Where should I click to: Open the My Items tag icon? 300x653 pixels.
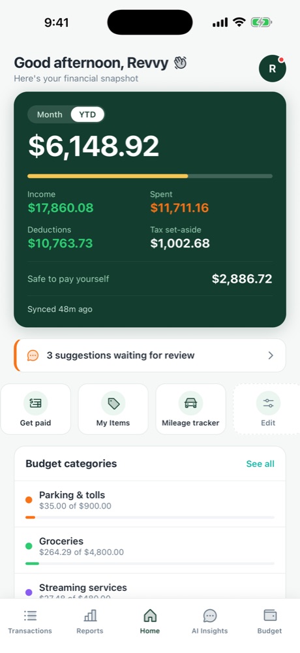tap(113, 403)
